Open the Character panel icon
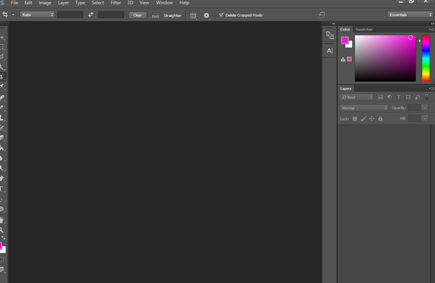Viewport: 435px width, 283px height. click(x=329, y=51)
